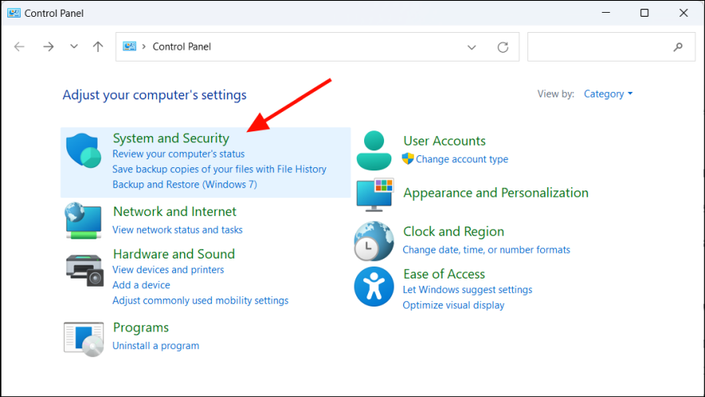
Task: Click the Clock and Region icon
Action: (x=374, y=240)
